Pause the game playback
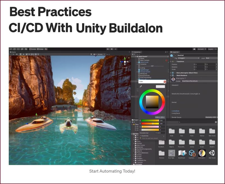The image size is (225, 184). tap(112, 49)
